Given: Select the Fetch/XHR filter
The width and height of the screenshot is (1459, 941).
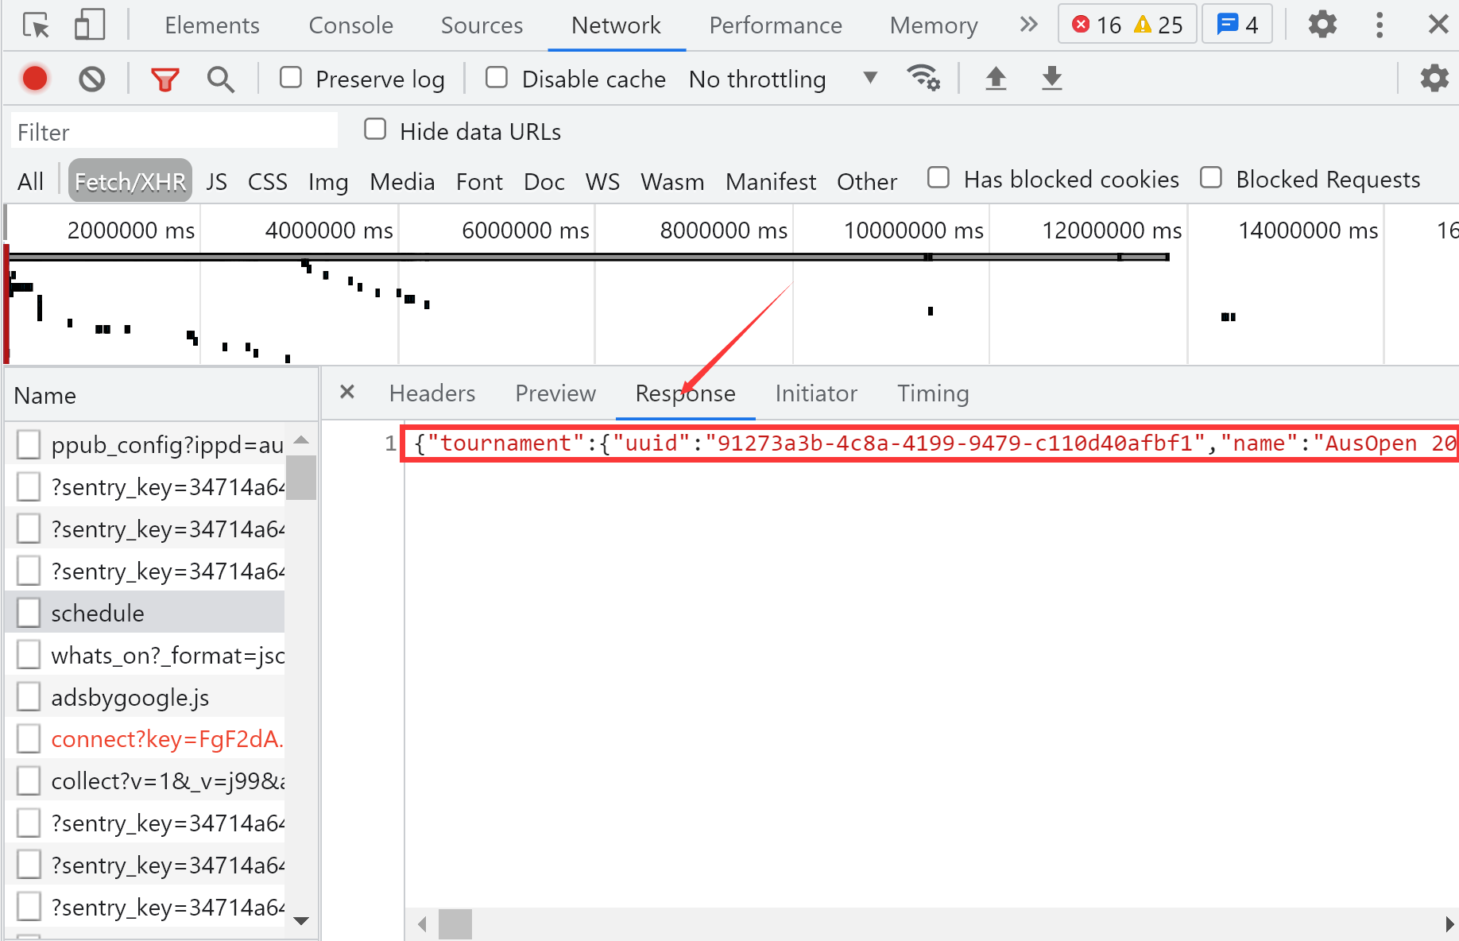Looking at the screenshot, I should [130, 181].
